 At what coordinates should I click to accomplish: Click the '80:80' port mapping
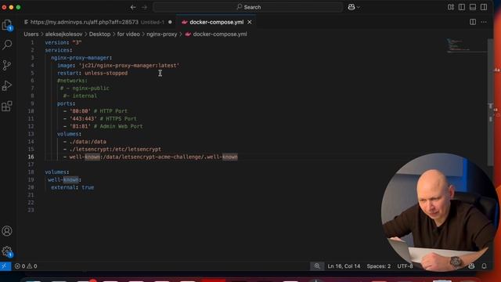pos(80,111)
